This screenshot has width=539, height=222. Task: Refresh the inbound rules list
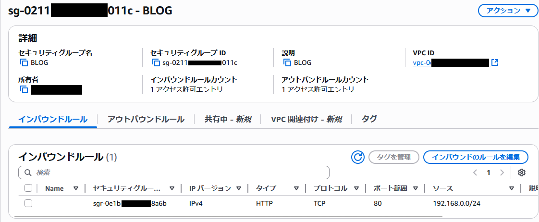(357, 157)
